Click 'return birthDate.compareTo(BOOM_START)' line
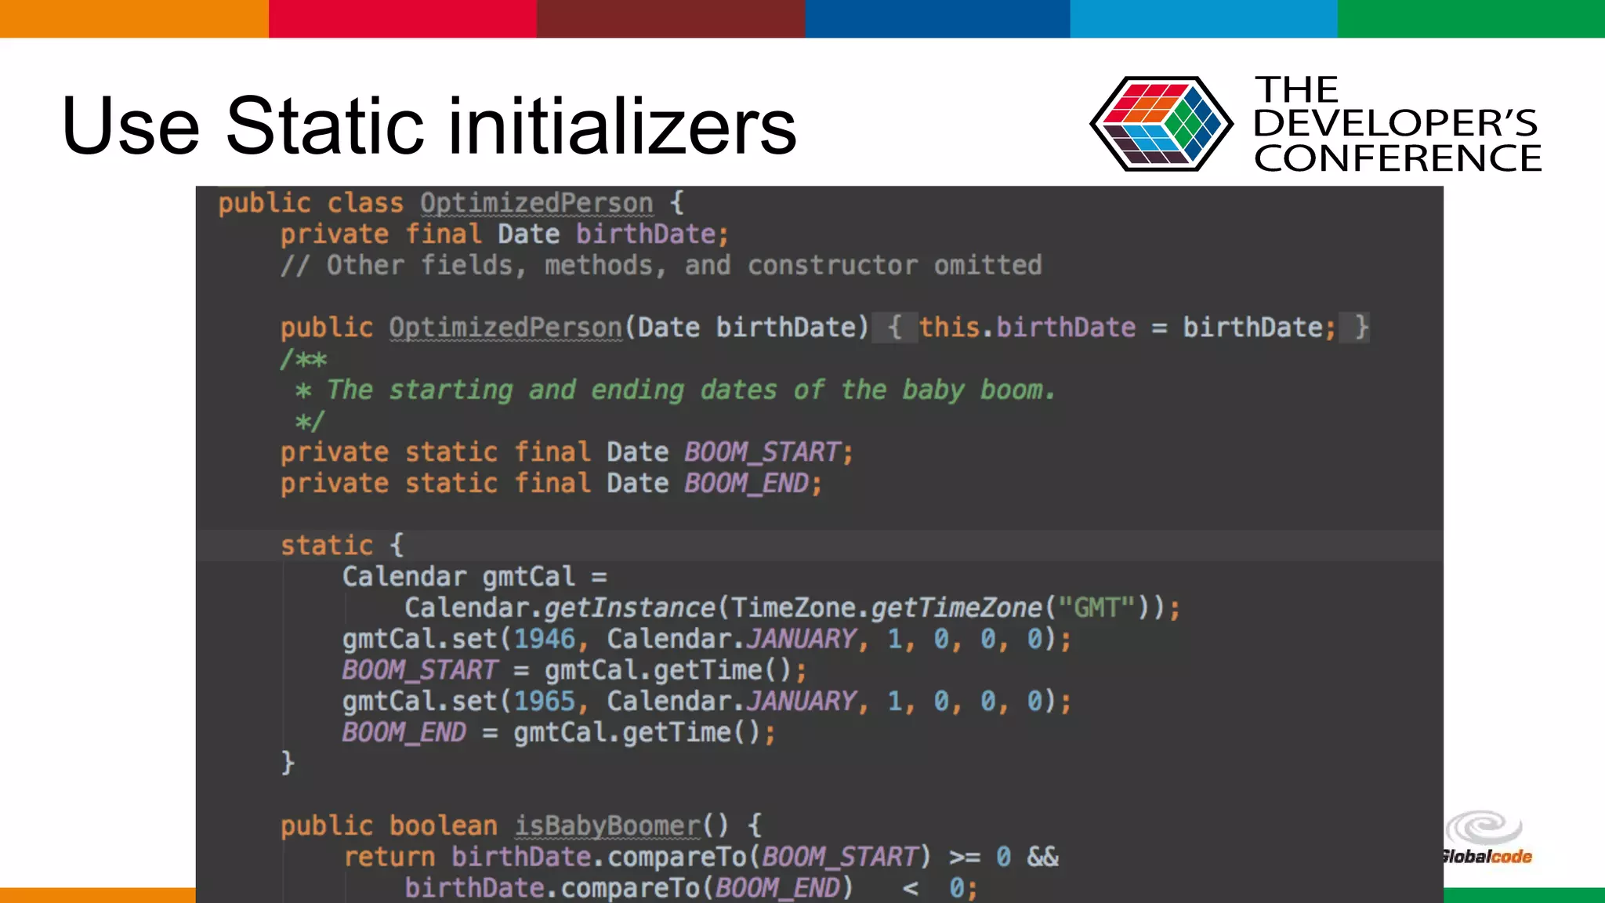Image resolution: width=1605 pixels, height=903 pixels. coord(701,857)
